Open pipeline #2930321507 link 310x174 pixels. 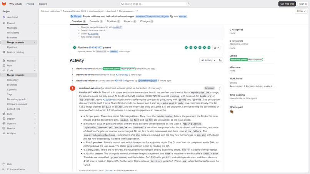tap(95, 48)
